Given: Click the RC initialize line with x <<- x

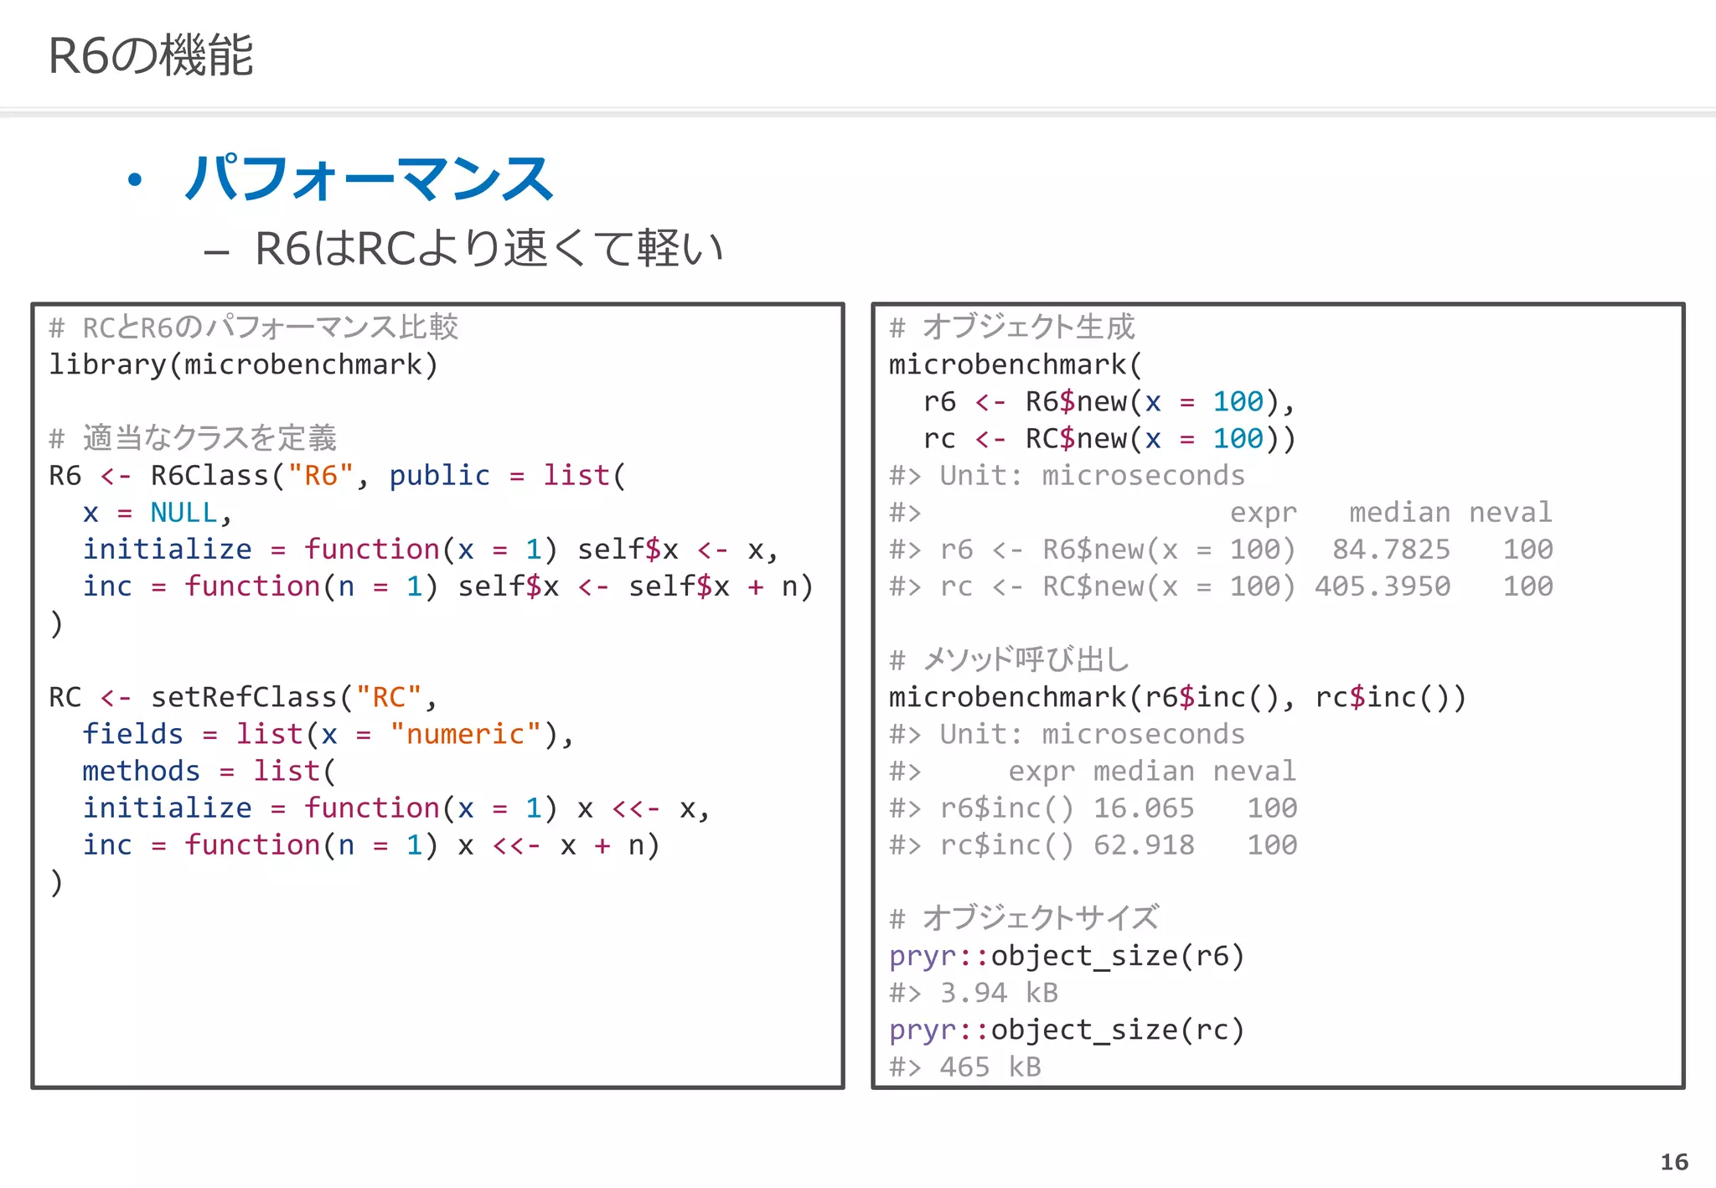Looking at the screenshot, I should point(397,808).
